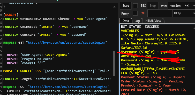Click "Product (Single) = 1 Year" entry
This screenshot has width=195, height=95.
[146, 85]
